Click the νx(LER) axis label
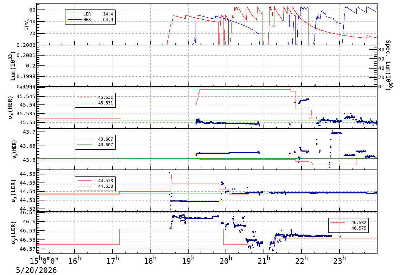The image size is (406, 275). [13, 191]
